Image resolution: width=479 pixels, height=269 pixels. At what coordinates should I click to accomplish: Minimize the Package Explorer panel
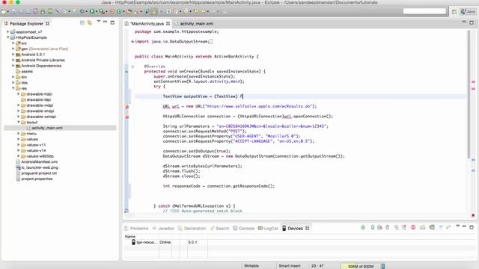click(x=105, y=22)
